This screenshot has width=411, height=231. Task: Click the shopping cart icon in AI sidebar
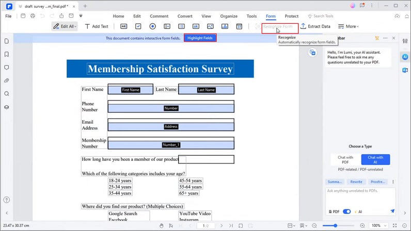(x=377, y=38)
